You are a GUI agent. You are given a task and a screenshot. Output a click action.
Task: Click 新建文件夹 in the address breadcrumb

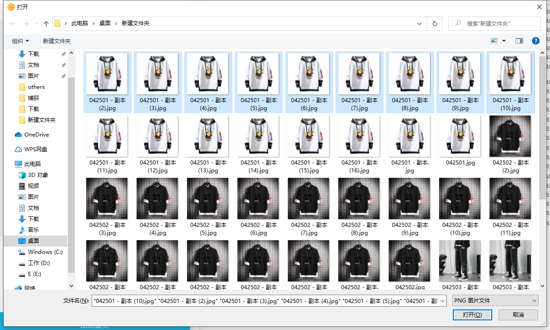pos(136,23)
